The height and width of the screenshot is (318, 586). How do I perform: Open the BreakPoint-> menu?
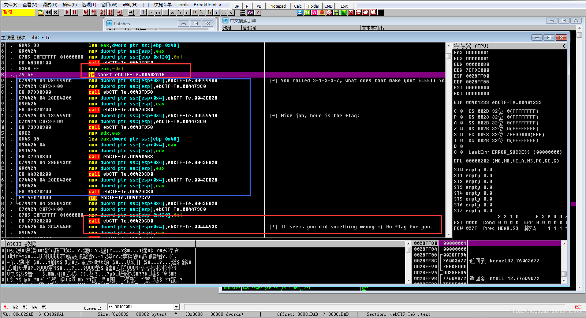point(208,5)
